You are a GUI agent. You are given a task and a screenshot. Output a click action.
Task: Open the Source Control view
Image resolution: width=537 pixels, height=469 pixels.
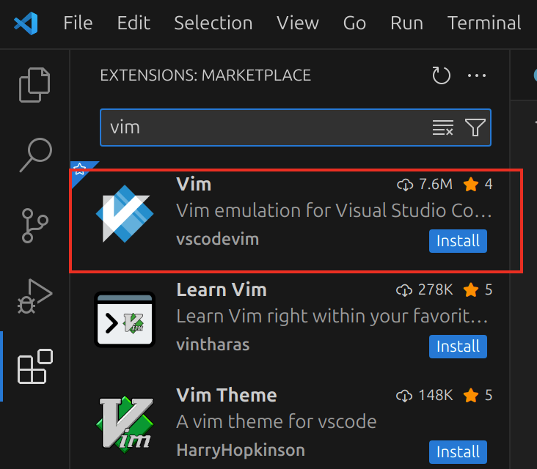34,226
